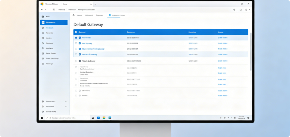Tick the checkbox of the row with dark gray icon
The image size is (290, 137).
pyautogui.click(x=76, y=61)
